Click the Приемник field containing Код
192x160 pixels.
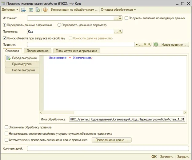pyautogui.click(x=70, y=32)
